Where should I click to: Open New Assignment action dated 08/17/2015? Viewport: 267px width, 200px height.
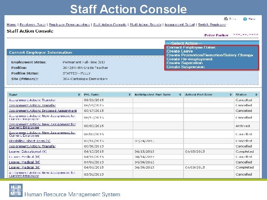[42, 117]
